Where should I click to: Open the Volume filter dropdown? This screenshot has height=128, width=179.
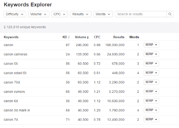click(39, 14)
